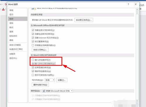Click the greyed 只隐藏此文档中的拼写错误(S) checkbox

pyautogui.click(x=33, y=95)
